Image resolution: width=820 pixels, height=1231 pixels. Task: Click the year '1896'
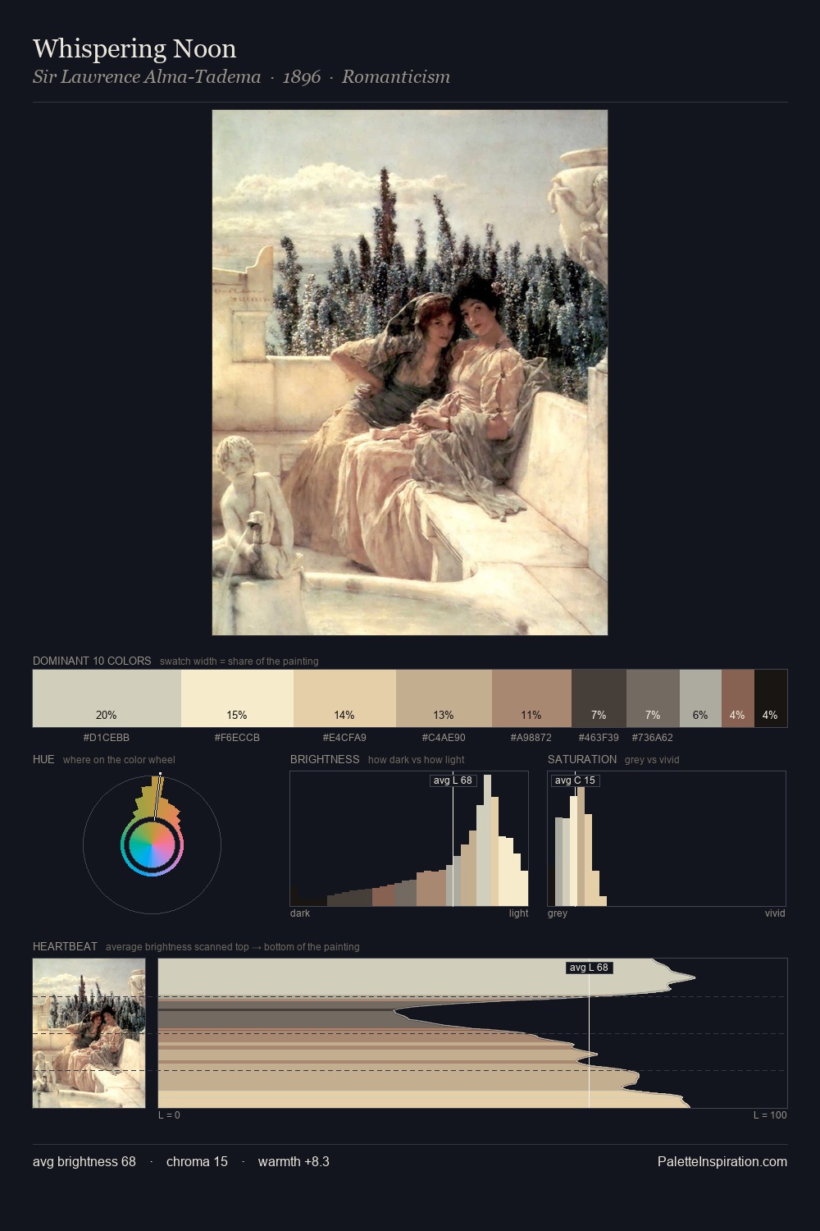302,76
